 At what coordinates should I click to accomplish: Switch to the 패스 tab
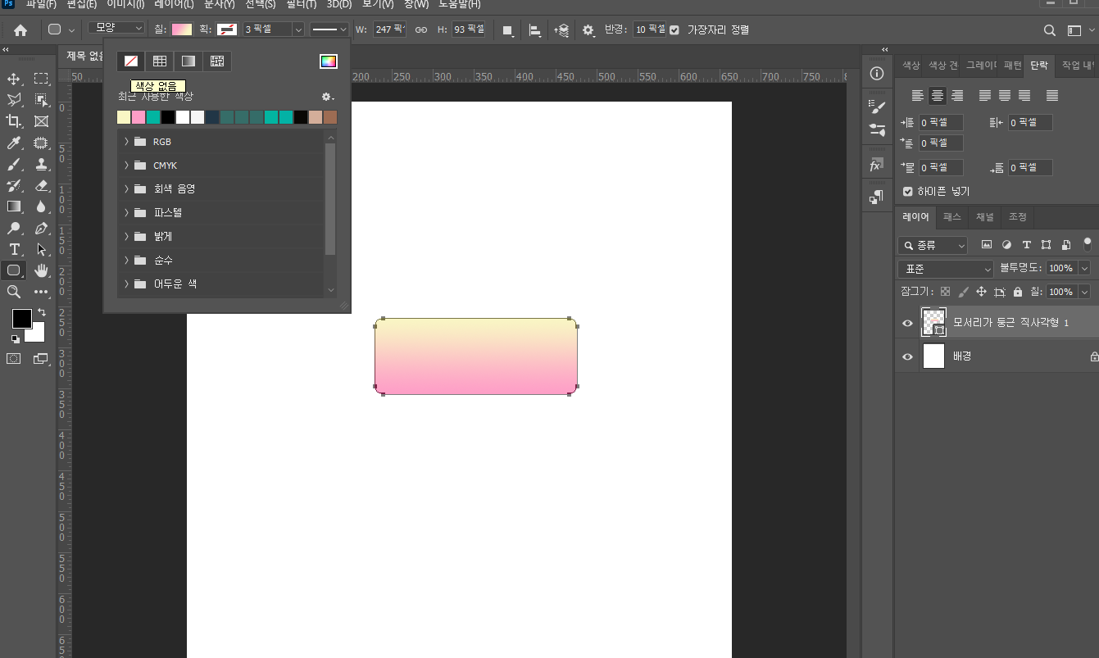coord(952,217)
